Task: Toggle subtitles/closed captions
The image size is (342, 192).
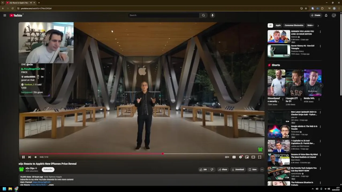Action: (x=234, y=157)
